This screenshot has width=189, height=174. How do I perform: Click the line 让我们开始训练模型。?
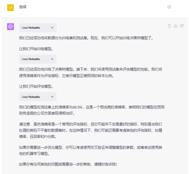point(36,49)
